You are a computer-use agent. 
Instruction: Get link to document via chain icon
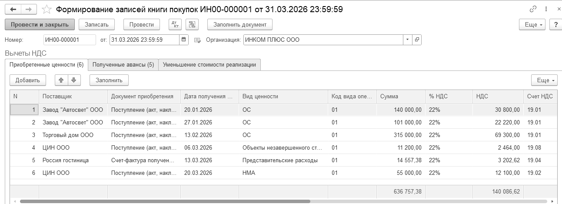pyautogui.click(x=533, y=9)
